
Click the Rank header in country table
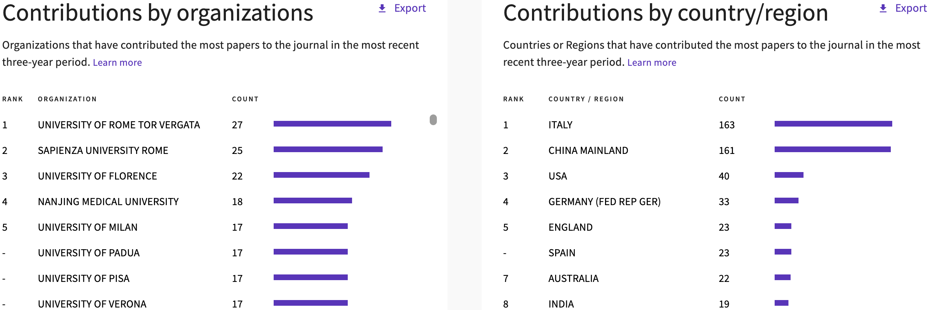(x=513, y=99)
